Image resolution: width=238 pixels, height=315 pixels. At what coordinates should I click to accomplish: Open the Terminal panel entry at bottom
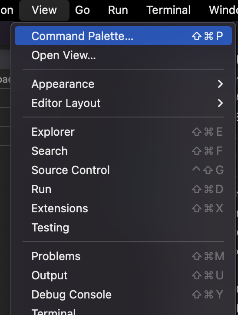pos(123,311)
